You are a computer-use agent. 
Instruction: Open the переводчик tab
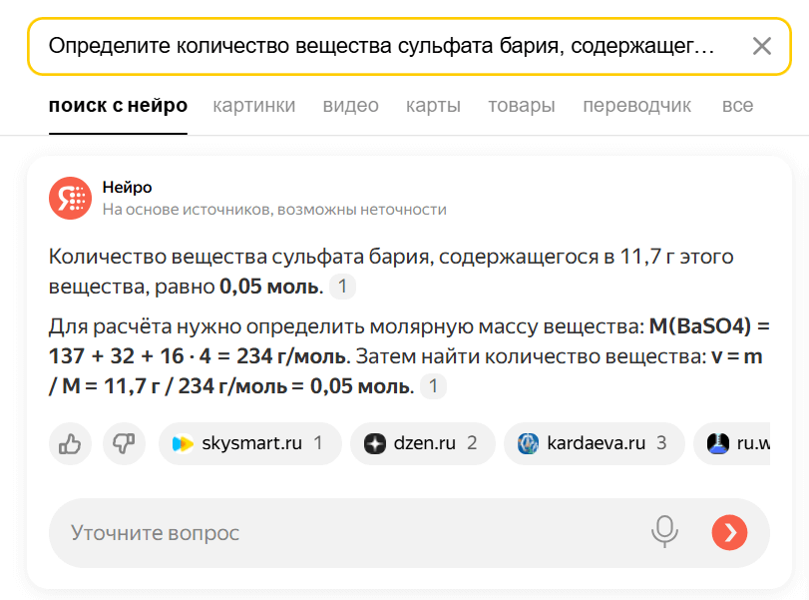tap(636, 106)
